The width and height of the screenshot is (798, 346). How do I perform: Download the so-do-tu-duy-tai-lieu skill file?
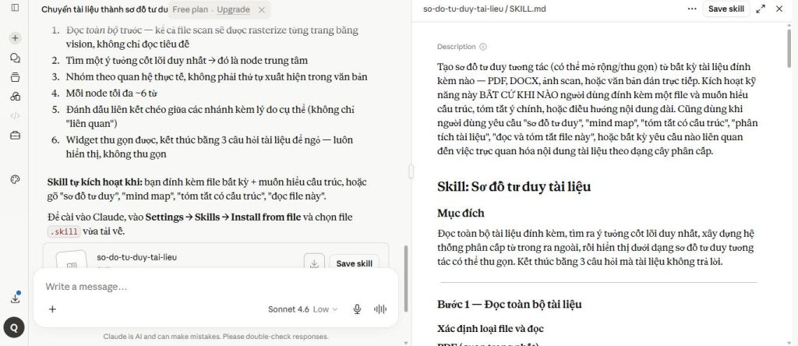(x=314, y=263)
